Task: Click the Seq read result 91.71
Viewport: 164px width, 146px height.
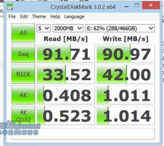Action: click(x=66, y=54)
